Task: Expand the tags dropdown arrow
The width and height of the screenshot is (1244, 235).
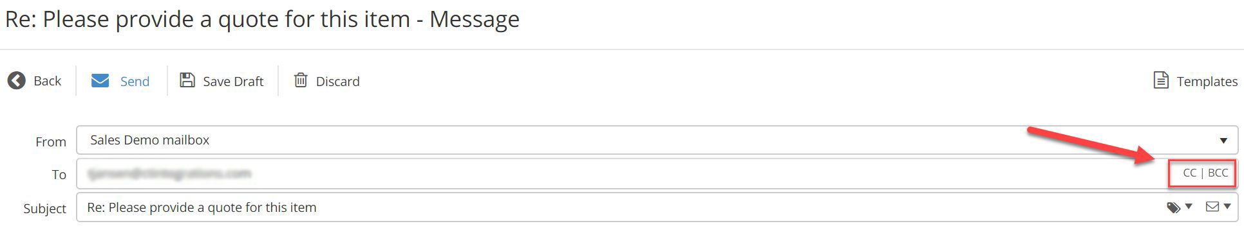Action: coord(1189,207)
